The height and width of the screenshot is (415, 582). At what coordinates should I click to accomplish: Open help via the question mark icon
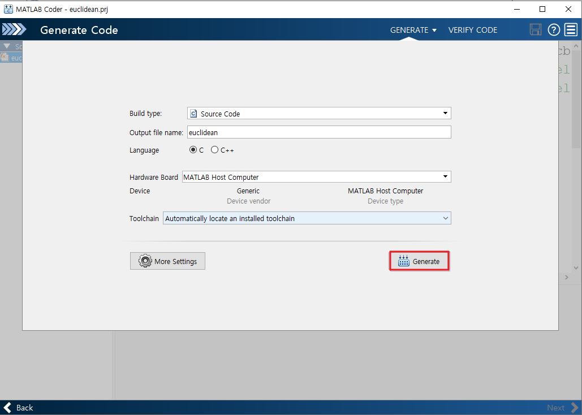click(x=553, y=30)
